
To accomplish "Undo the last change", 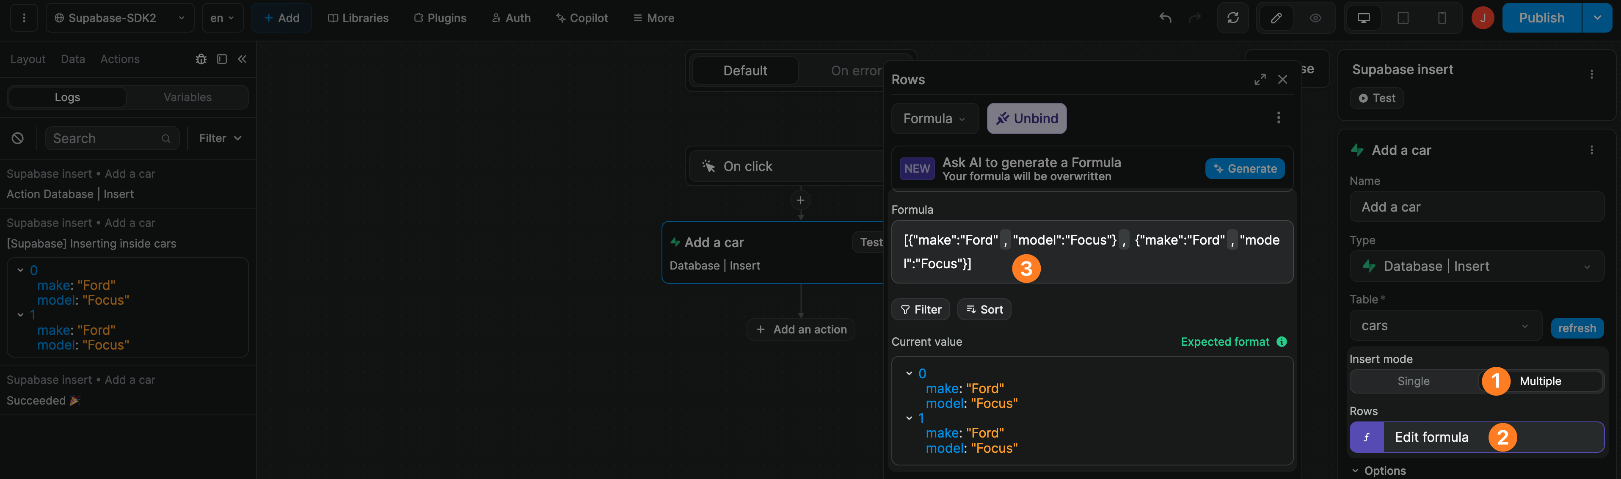I will point(1165,18).
